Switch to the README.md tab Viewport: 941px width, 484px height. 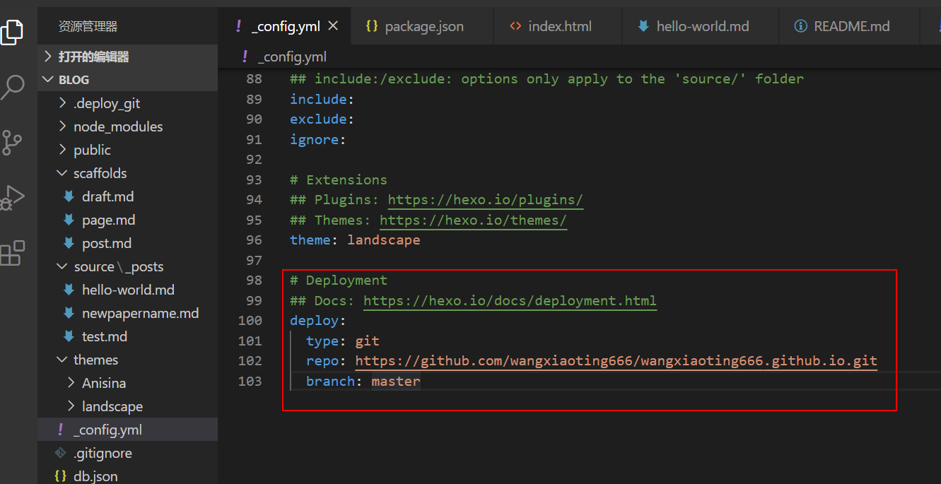click(x=851, y=27)
